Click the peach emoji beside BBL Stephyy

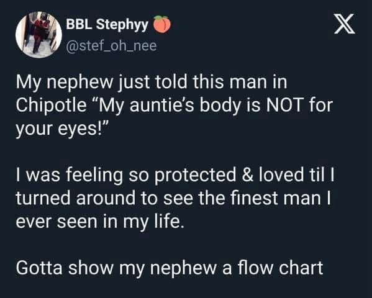click(x=162, y=24)
